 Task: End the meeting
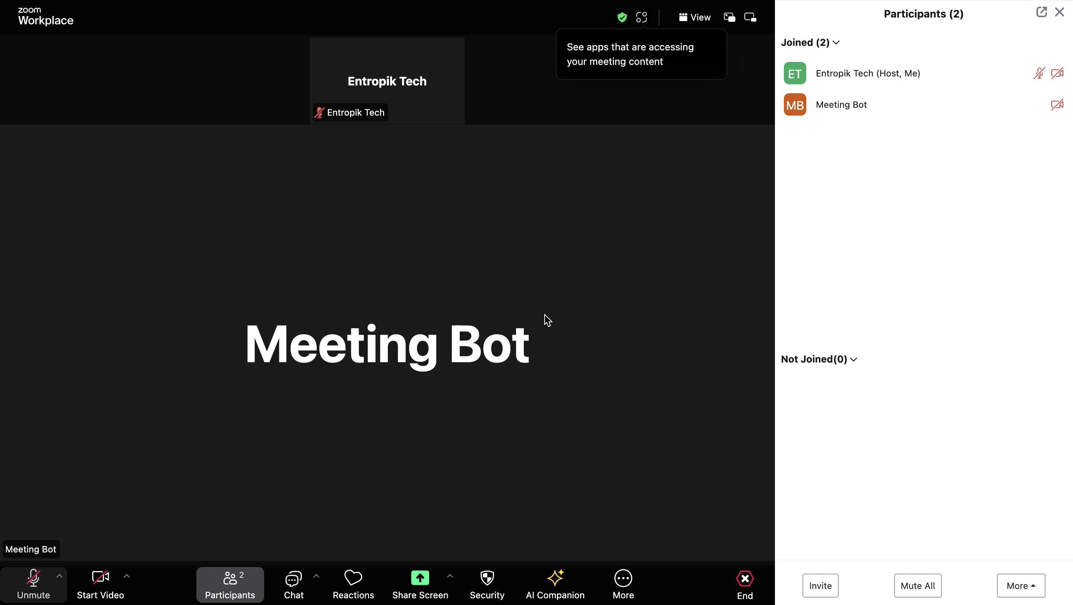coord(745,585)
